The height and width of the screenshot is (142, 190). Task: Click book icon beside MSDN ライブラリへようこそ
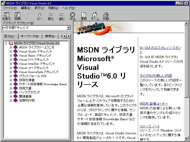[x=16, y=47]
